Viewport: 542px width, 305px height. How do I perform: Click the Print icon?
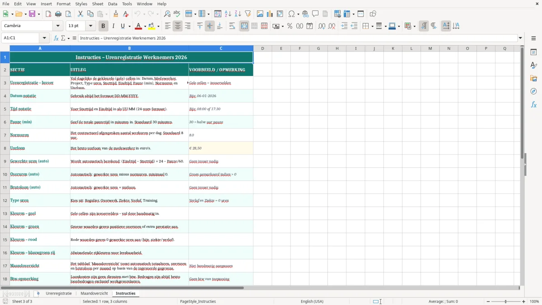(x=58, y=14)
